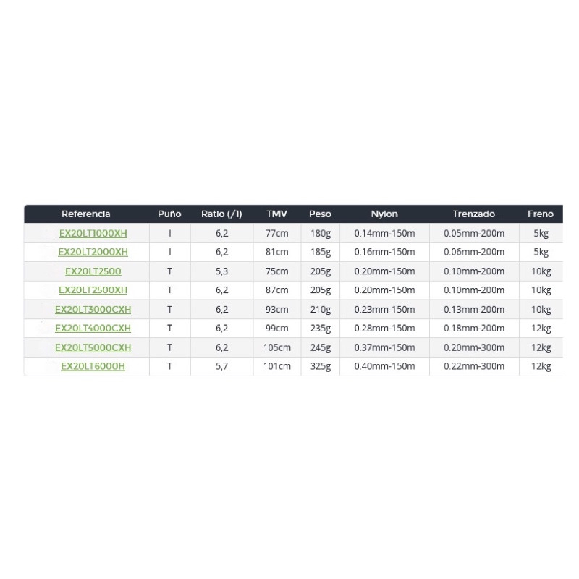Open the EX20LT2500XH reference link
This screenshot has height=579, width=579.
93,290
